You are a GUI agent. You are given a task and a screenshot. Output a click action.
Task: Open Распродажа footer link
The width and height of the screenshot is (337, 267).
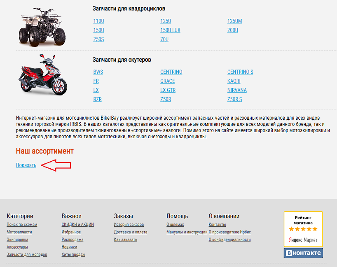tap(73, 239)
